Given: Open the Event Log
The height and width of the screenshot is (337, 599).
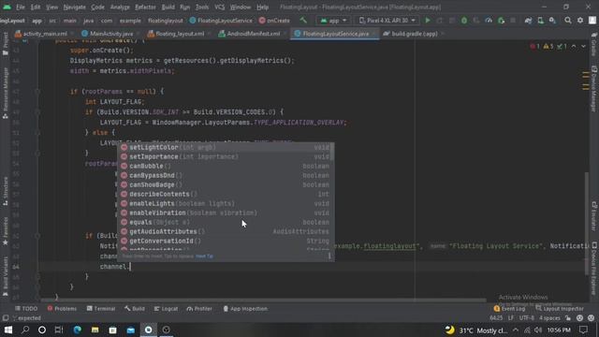Looking at the screenshot, I should [509, 309].
